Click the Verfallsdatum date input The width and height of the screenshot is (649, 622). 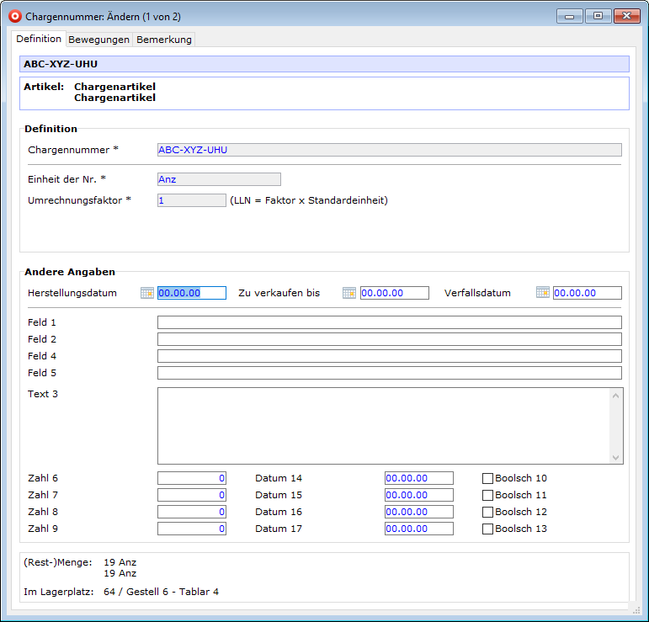587,293
